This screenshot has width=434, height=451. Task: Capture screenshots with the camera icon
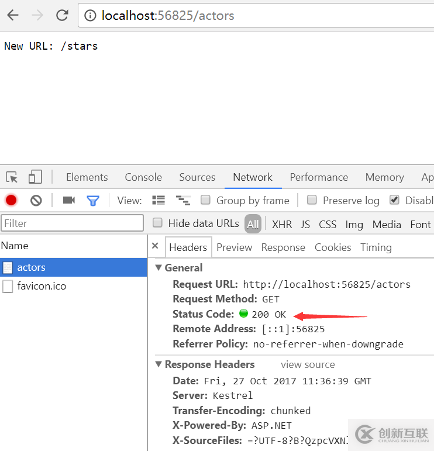pos(69,200)
